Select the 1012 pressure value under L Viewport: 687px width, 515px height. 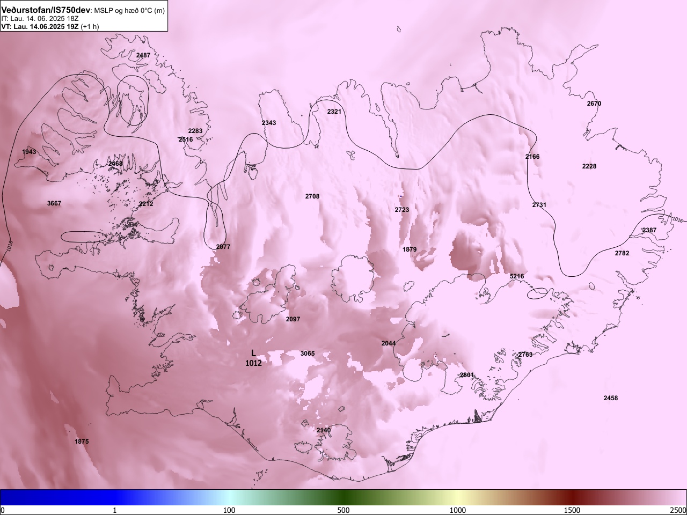point(253,363)
